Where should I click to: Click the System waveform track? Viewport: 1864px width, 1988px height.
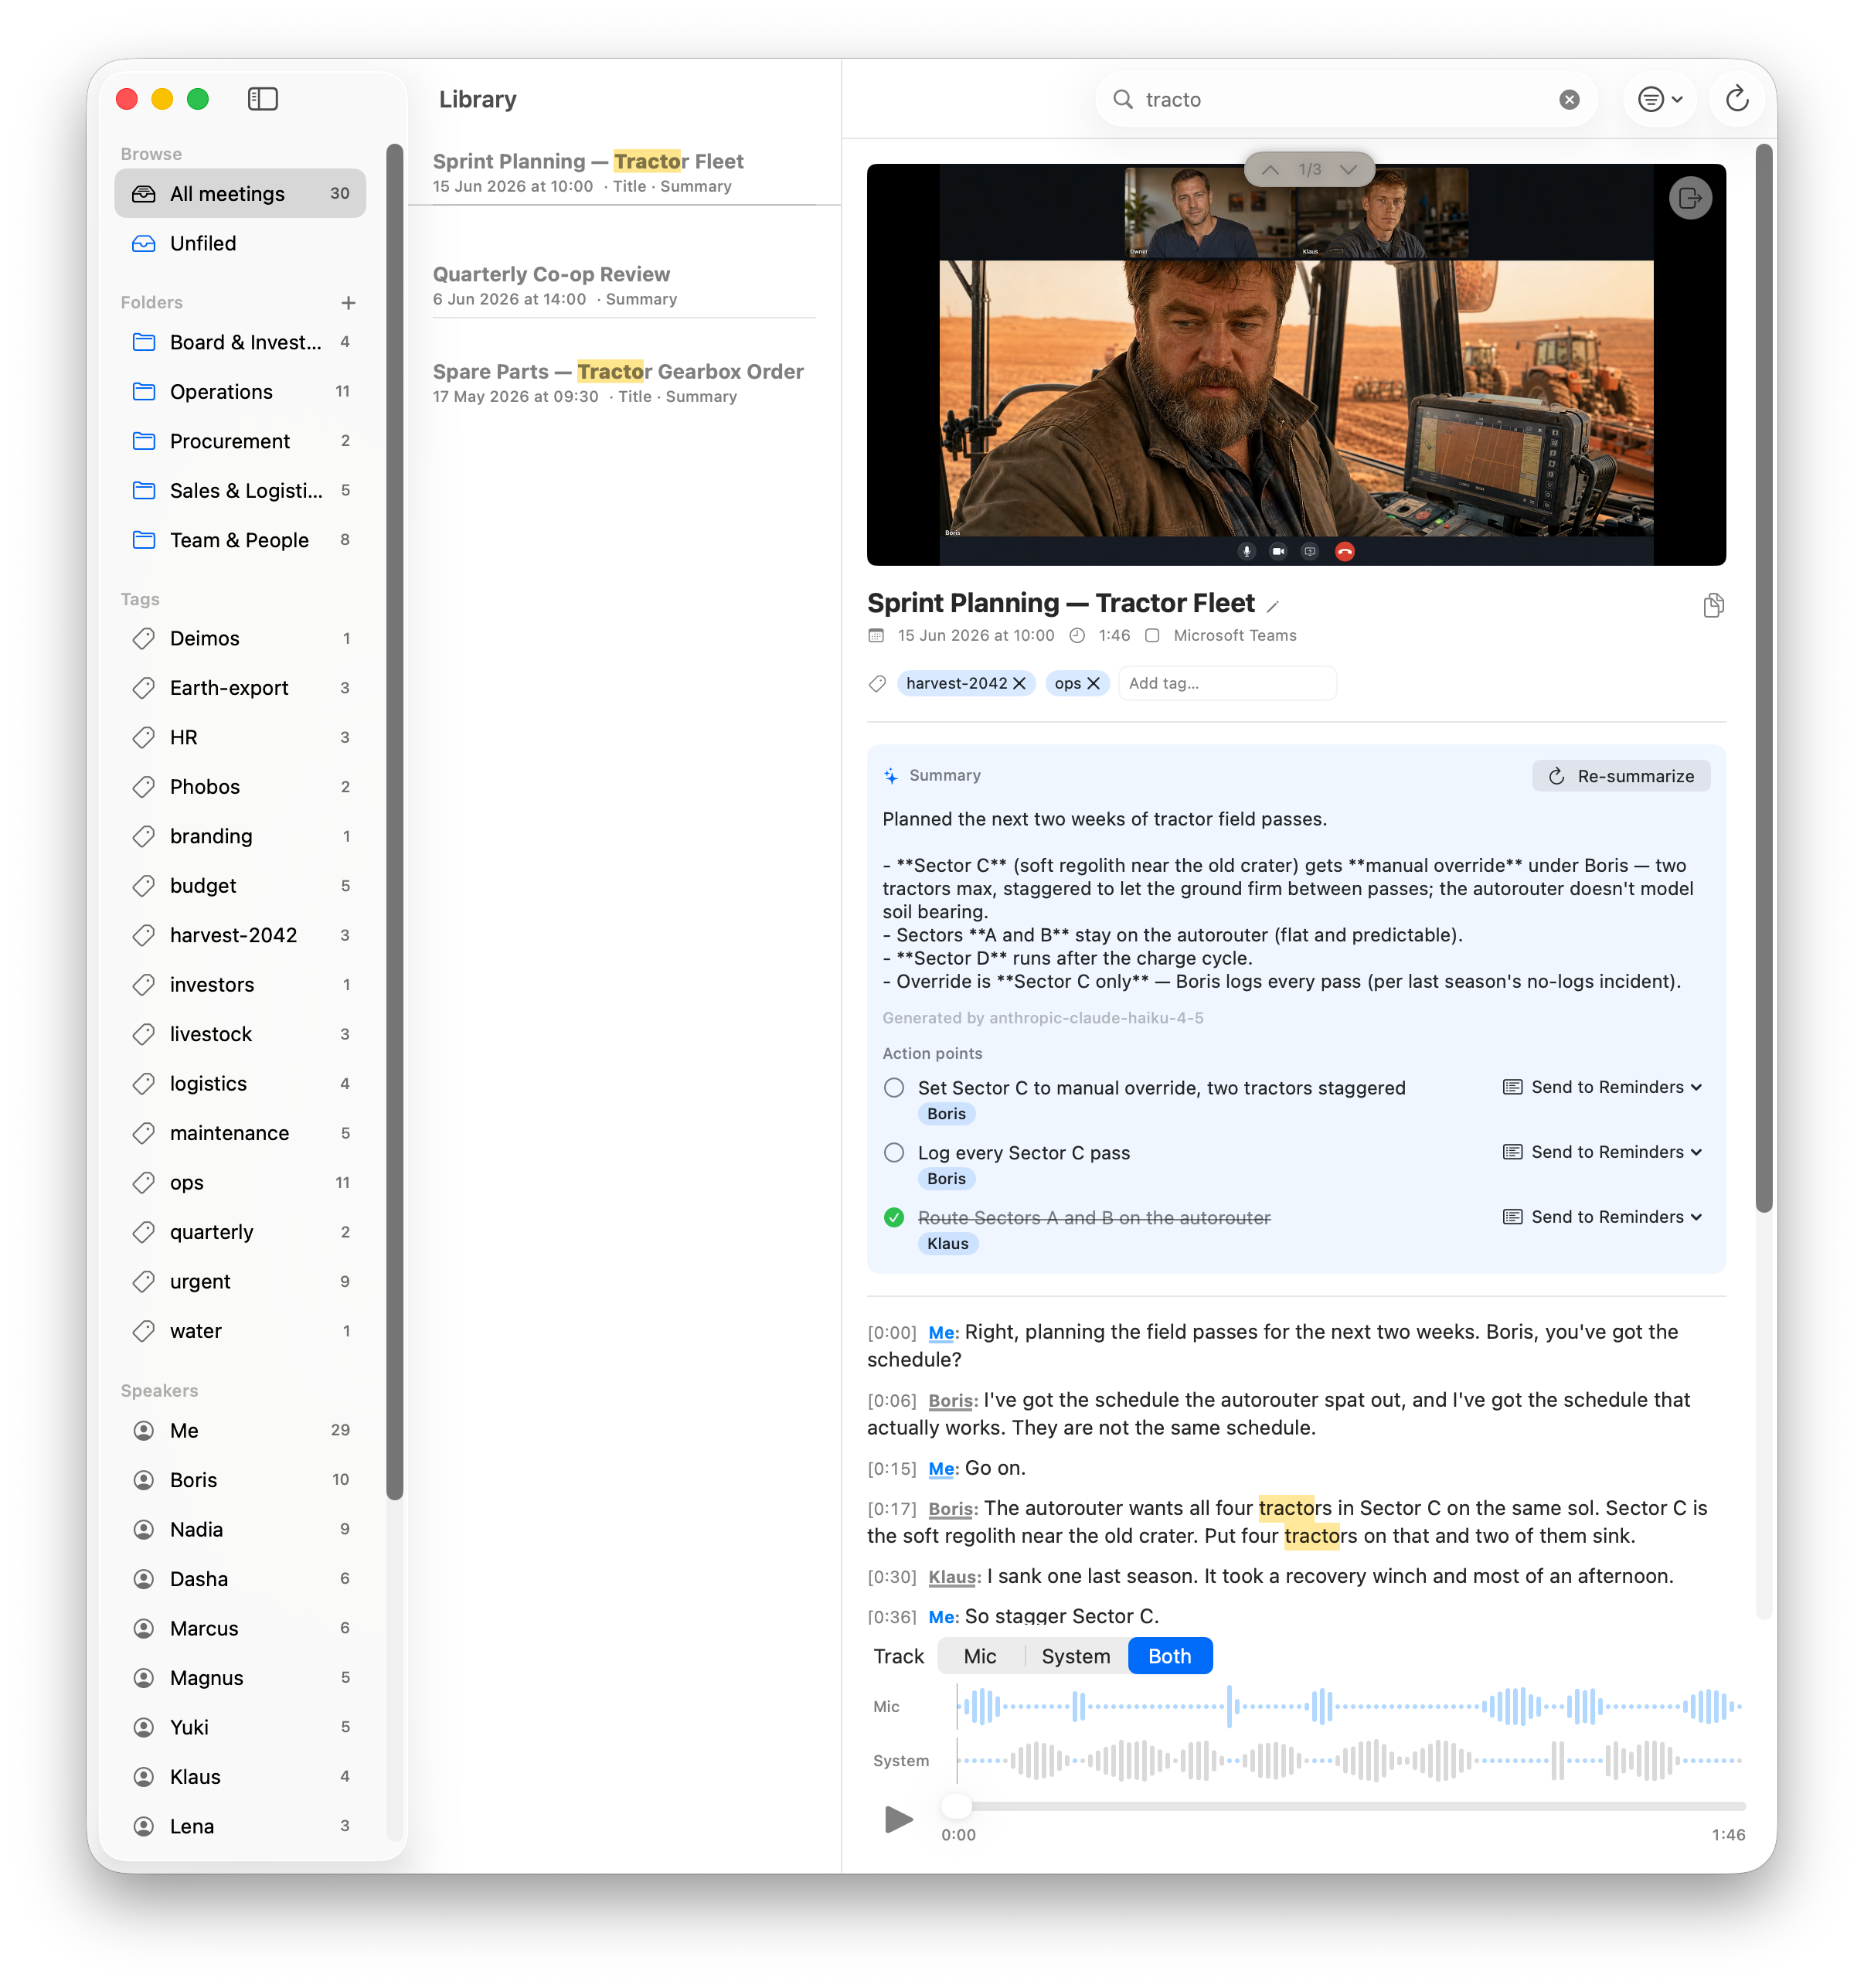[x=1349, y=1760]
